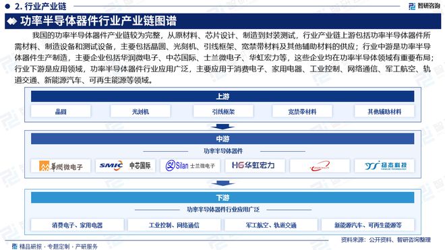Select the 其他辅助材料 upstream box
This screenshot has width=445, height=250.
point(384,111)
